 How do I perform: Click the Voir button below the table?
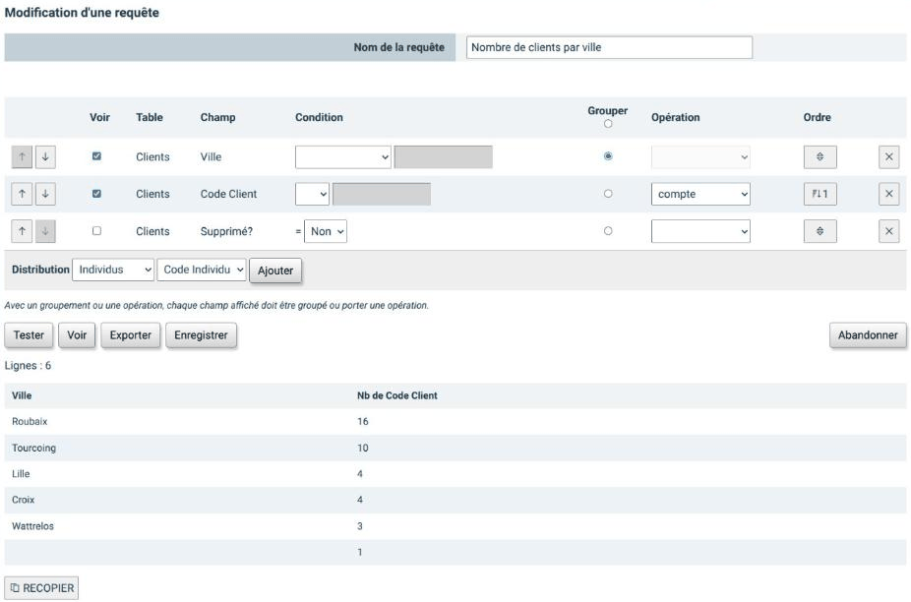[x=77, y=335]
